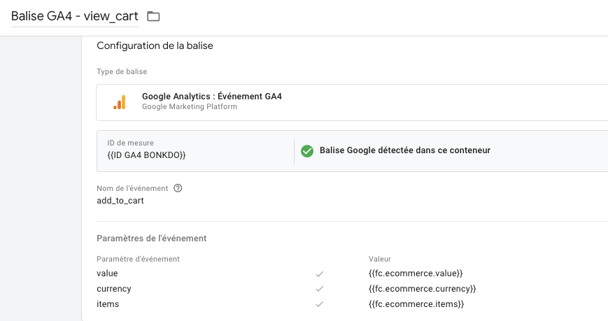608x321 pixels.
Task: Click {{fc.ecommerce.currency}} variable value
Action: click(x=423, y=289)
